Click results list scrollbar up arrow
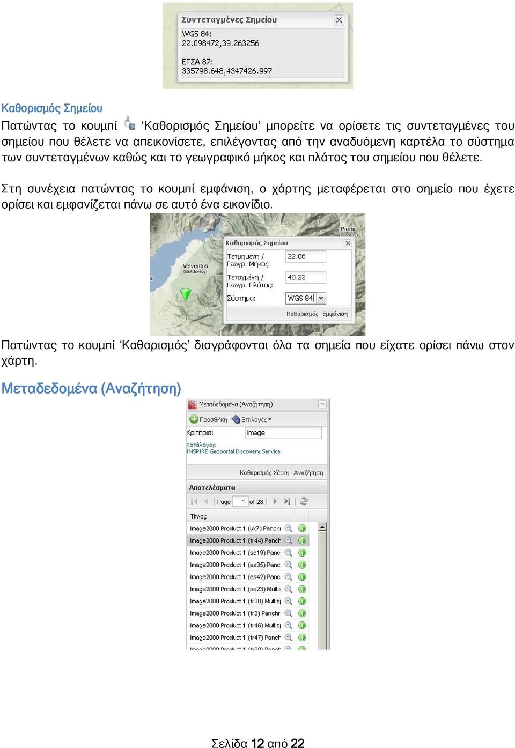The width and height of the screenshot is (515, 748). point(322,527)
